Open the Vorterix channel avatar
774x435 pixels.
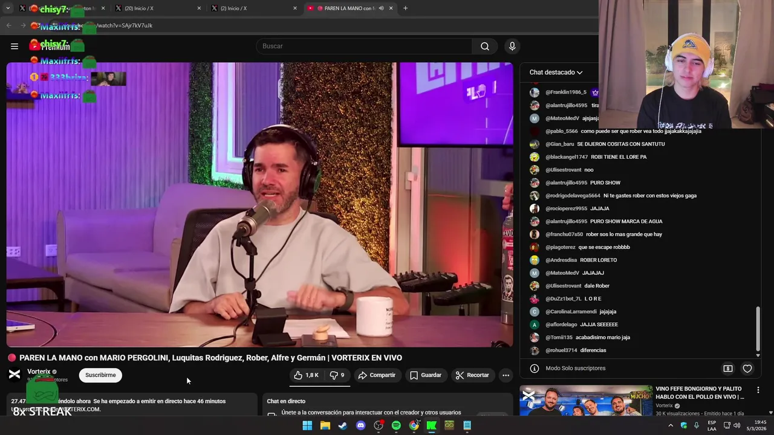pyautogui.click(x=15, y=375)
